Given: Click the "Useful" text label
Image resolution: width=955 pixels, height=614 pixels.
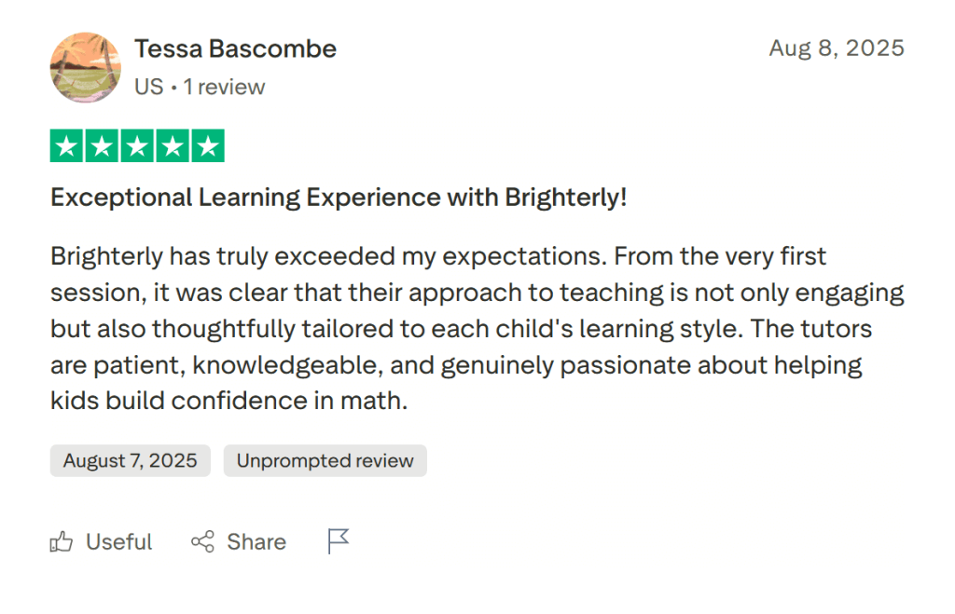Looking at the screenshot, I should point(118,541).
